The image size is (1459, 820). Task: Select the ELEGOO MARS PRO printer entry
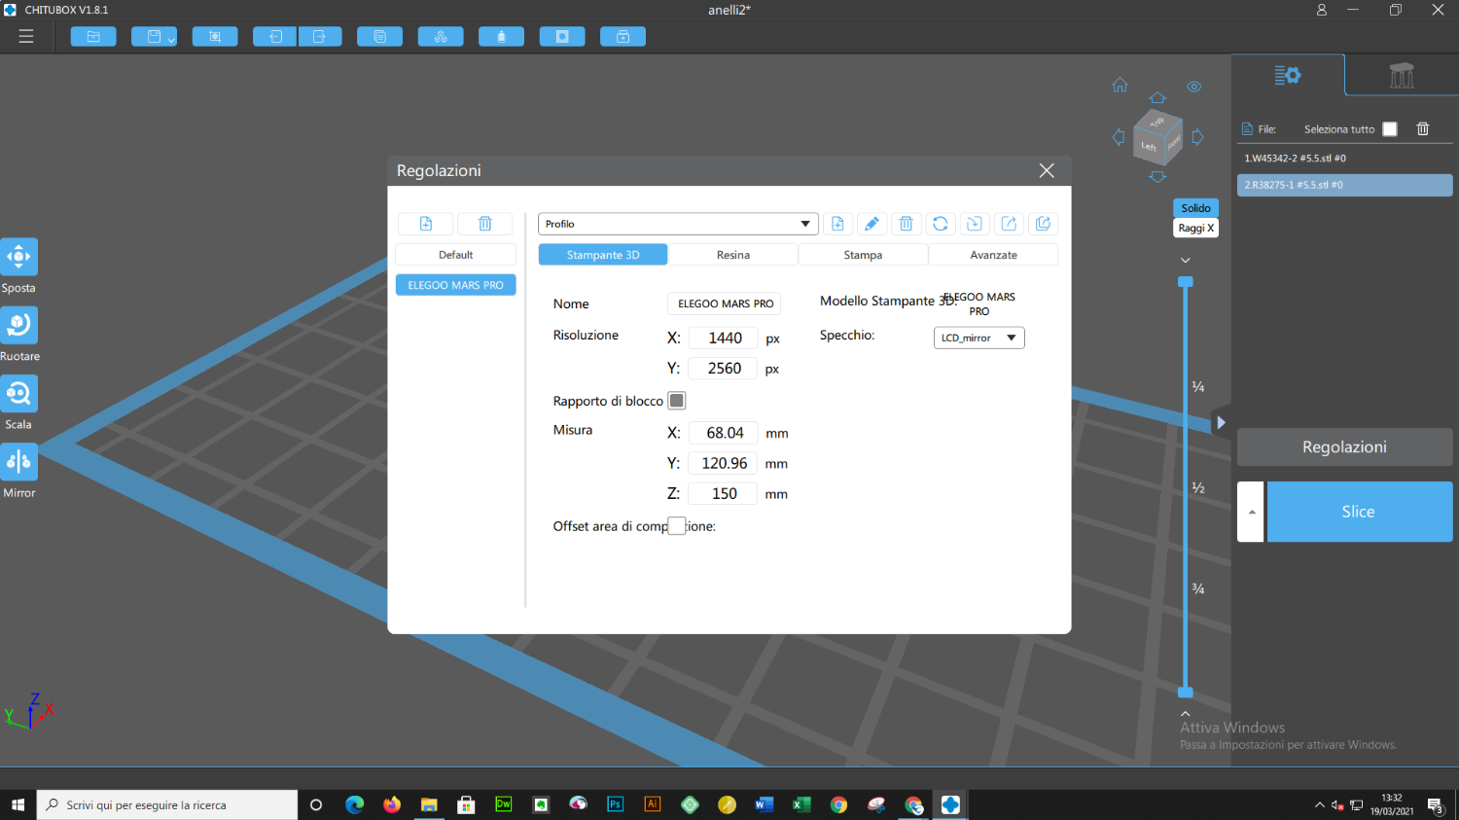455,285
